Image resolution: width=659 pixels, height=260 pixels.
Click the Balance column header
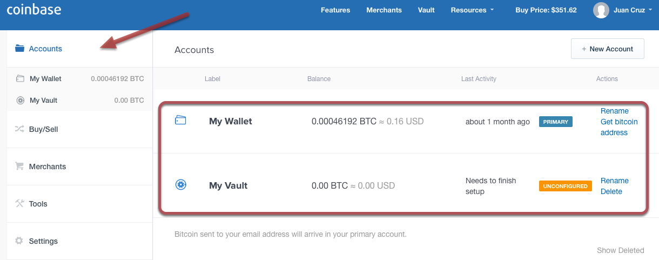tap(319, 78)
